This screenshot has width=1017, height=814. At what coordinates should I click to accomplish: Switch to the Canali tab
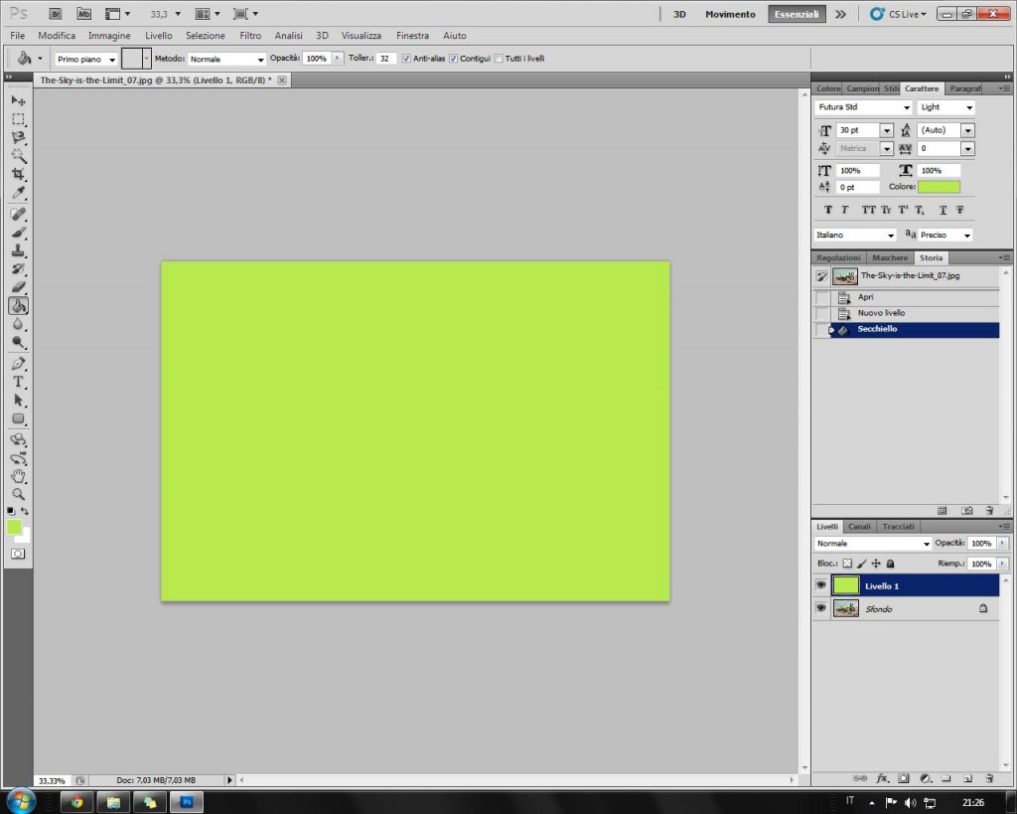pyautogui.click(x=859, y=527)
